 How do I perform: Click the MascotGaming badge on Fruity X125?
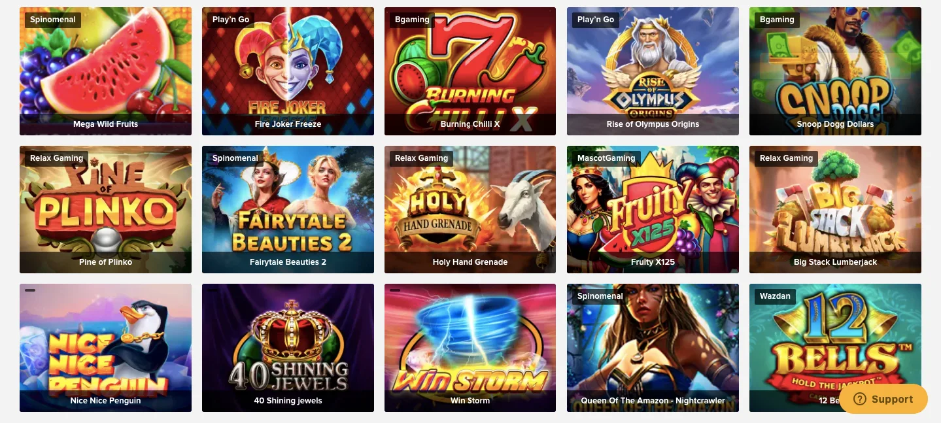[x=606, y=158]
